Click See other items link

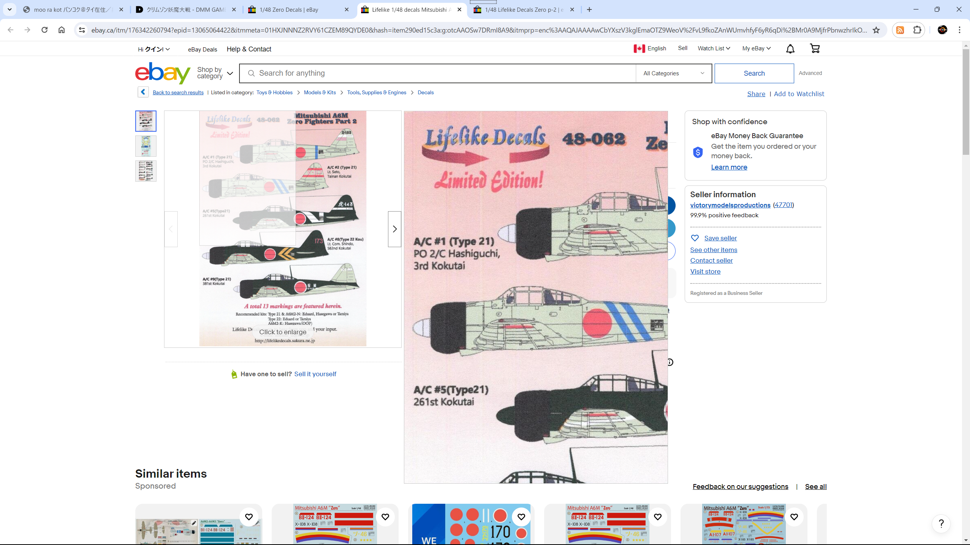(713, 250)
